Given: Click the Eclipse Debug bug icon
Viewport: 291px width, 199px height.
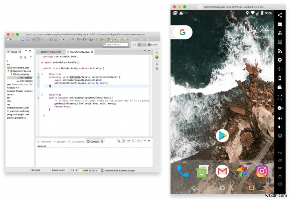Looking at the screenshot, I should click(x=78, y=39).
